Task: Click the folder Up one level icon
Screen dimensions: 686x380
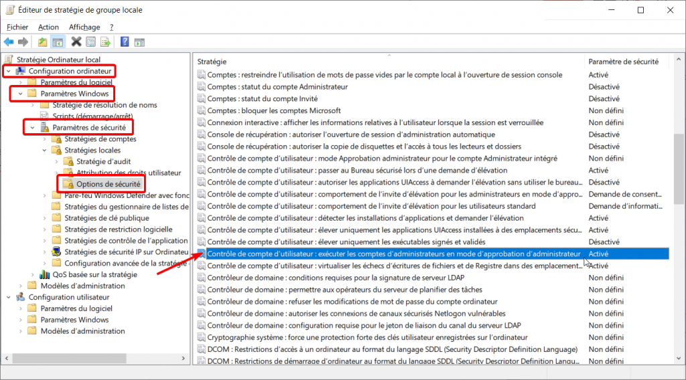Action: coord(43,42)
